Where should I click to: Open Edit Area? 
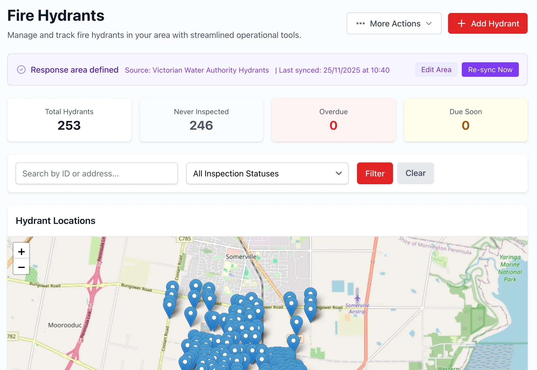[436, 70]
